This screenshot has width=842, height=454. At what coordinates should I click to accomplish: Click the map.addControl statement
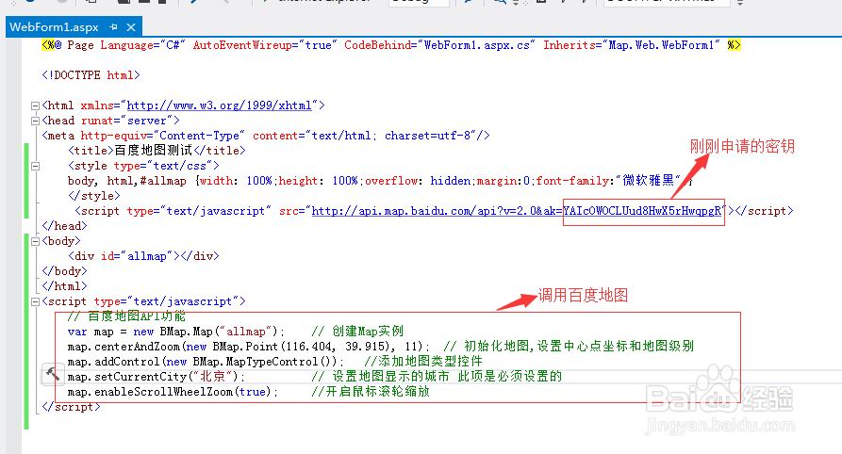point(206,362)
